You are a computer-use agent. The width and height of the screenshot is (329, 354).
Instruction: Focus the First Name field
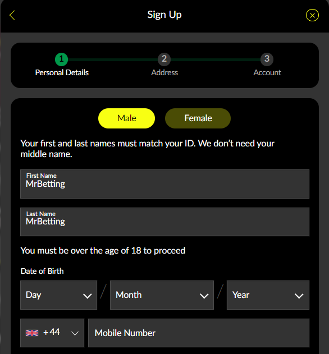click(164, 184)
